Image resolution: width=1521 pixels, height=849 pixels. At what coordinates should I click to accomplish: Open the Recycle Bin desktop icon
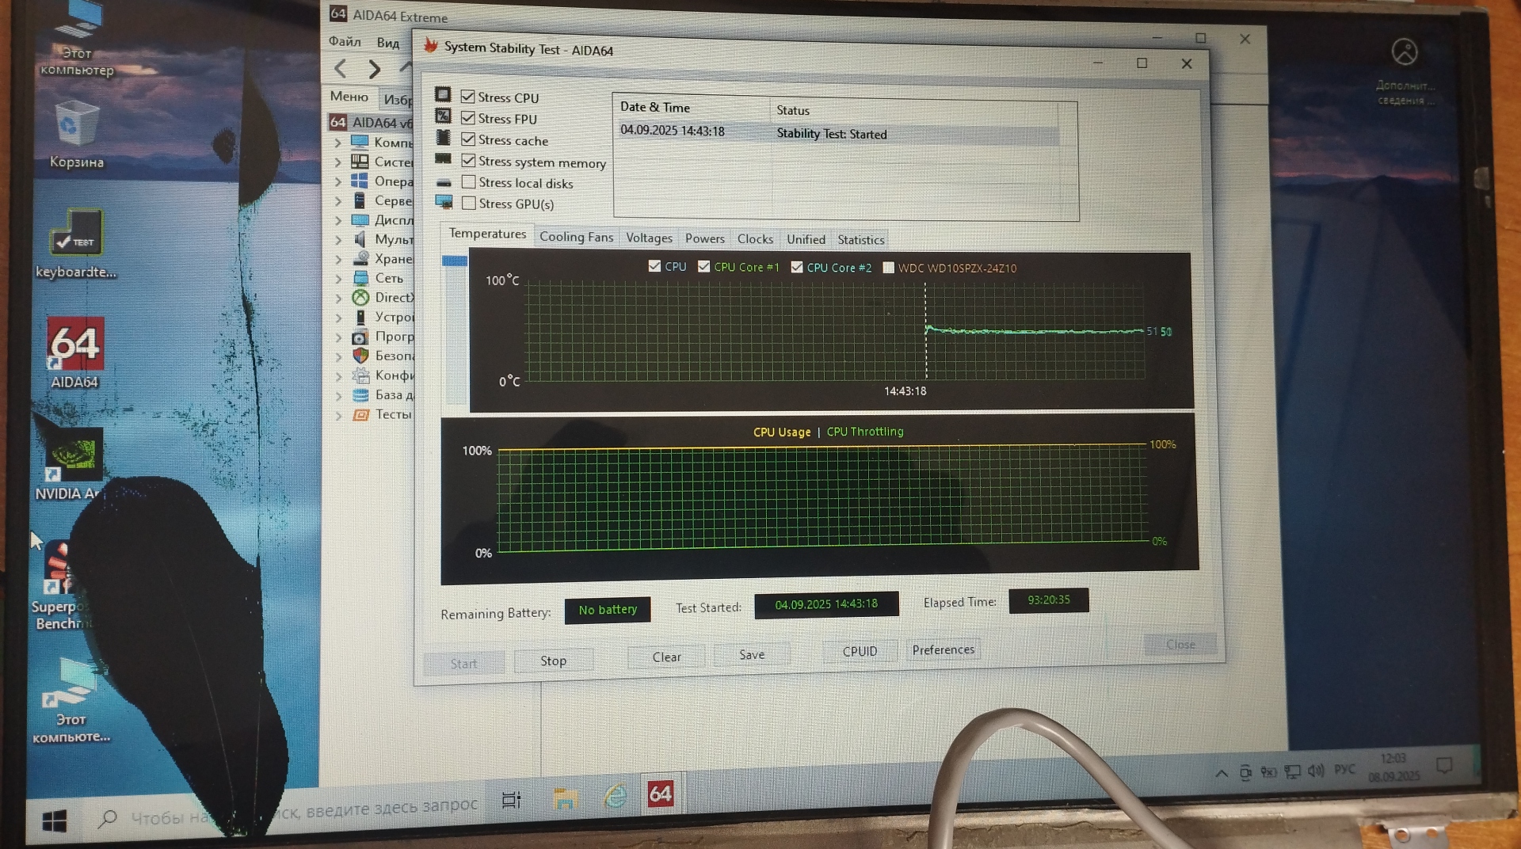pyautogui.click(x=76, y=127)
